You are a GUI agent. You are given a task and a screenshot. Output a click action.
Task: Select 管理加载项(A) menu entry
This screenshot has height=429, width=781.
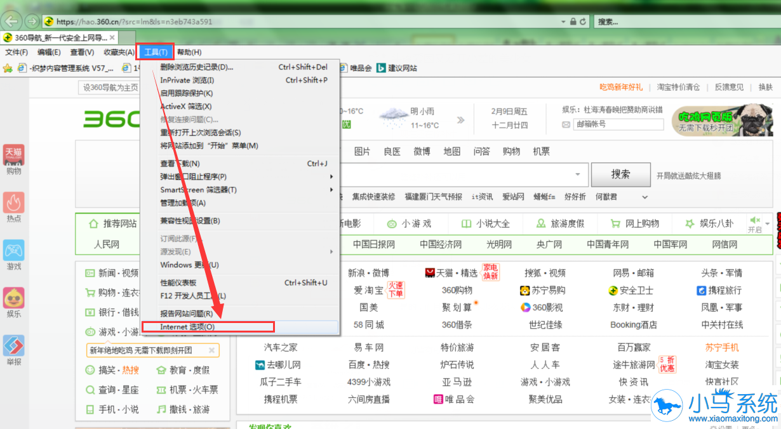pyautogui.click(x=240, y=203)
